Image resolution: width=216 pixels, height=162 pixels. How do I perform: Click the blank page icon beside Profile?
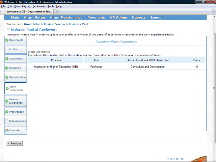coord(7,49)
